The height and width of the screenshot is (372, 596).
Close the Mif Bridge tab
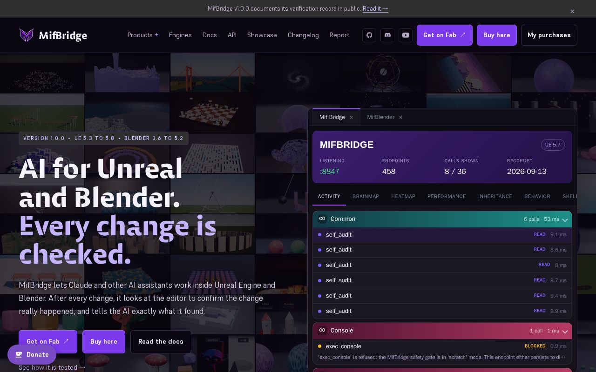pyautogui.click(x=352, y=117)
